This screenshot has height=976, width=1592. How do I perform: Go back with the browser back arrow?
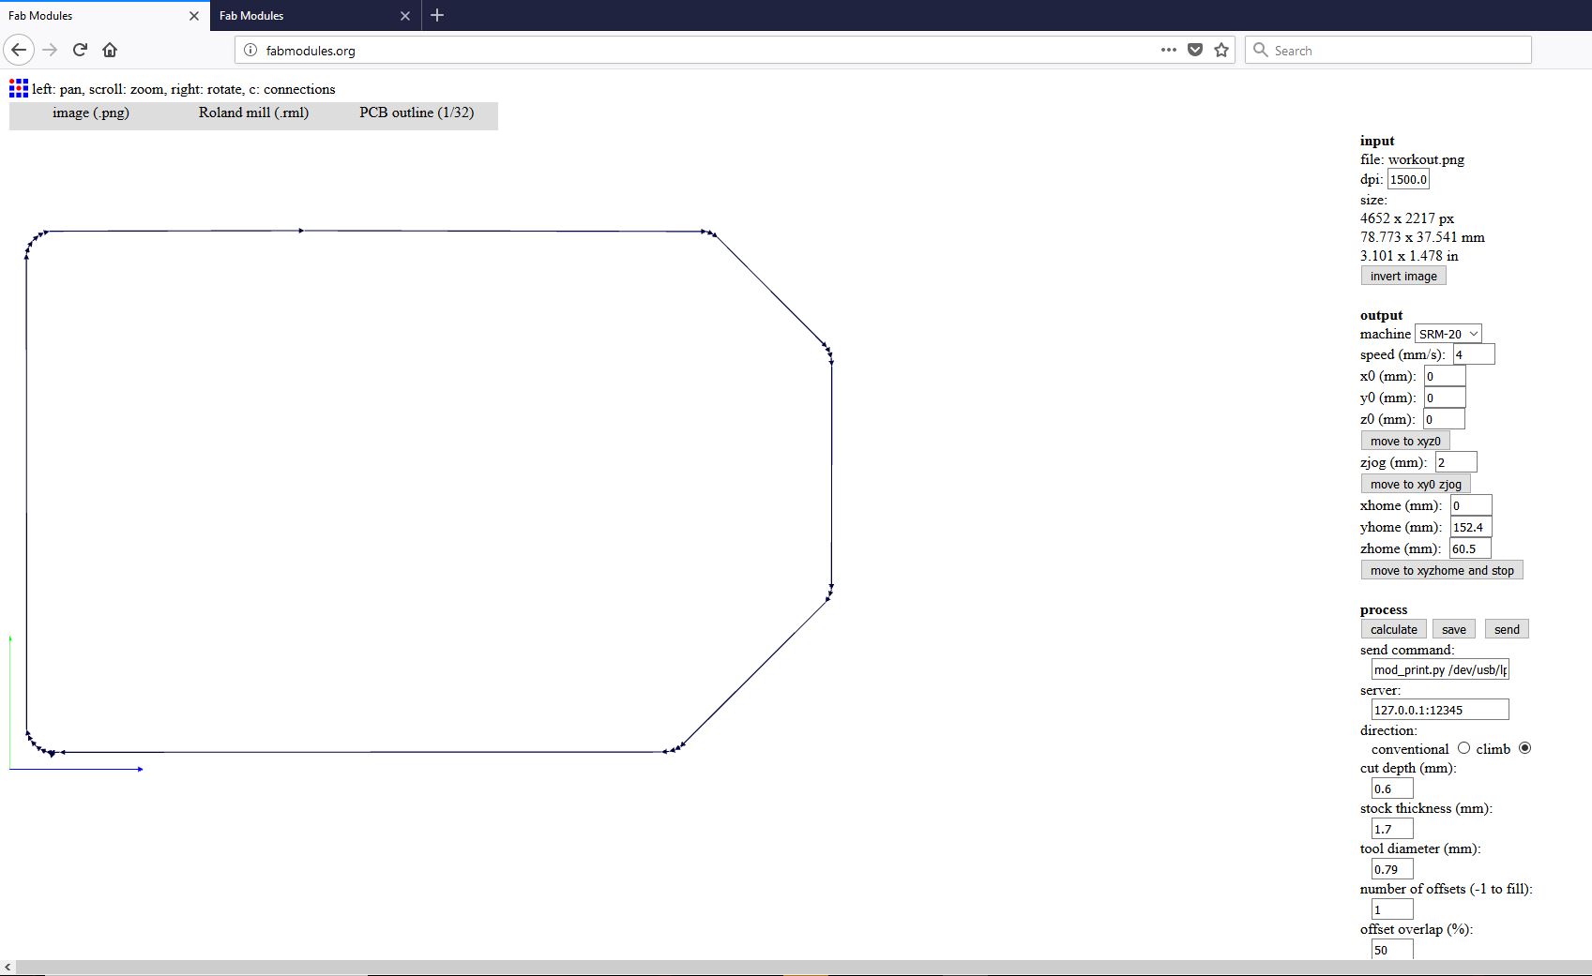click(x=19, y=50)
